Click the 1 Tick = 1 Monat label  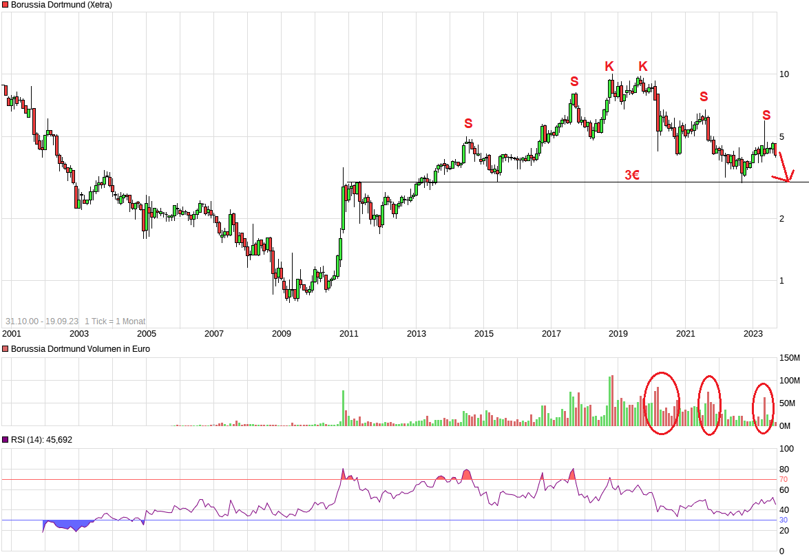115,321
